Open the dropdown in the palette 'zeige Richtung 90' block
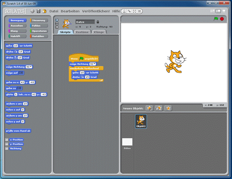232x179 pixels. (x=30, y=67)
